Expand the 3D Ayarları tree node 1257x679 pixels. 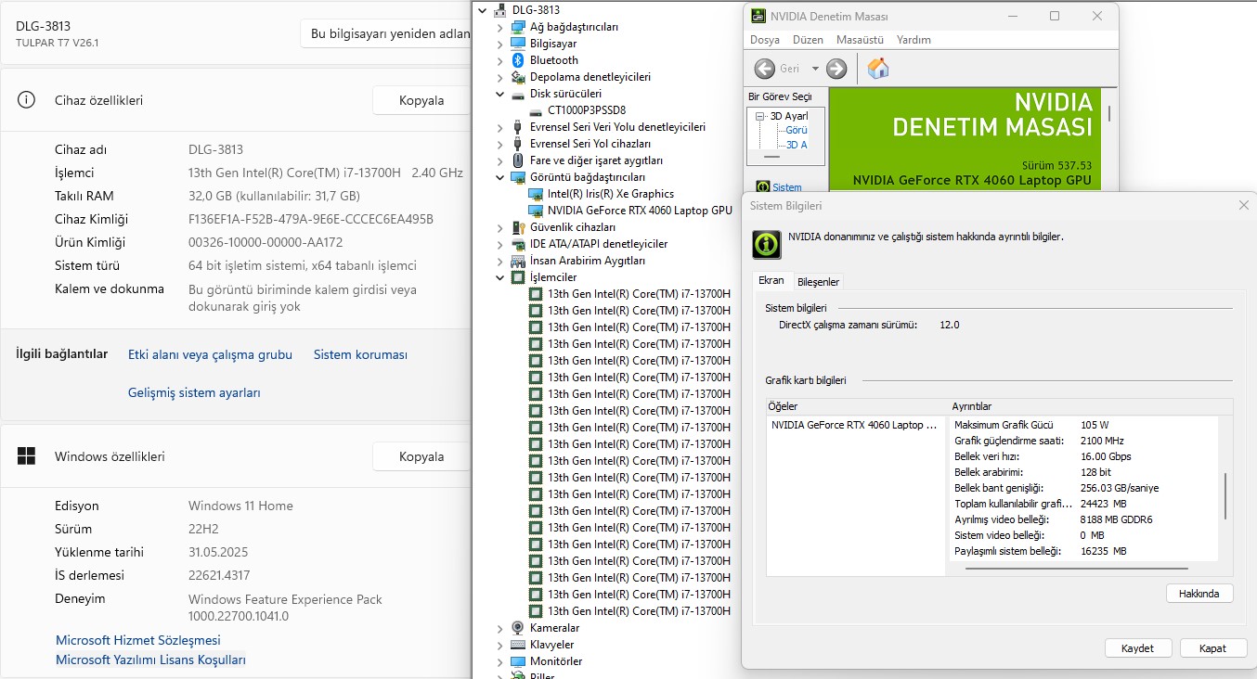(760, 116)
